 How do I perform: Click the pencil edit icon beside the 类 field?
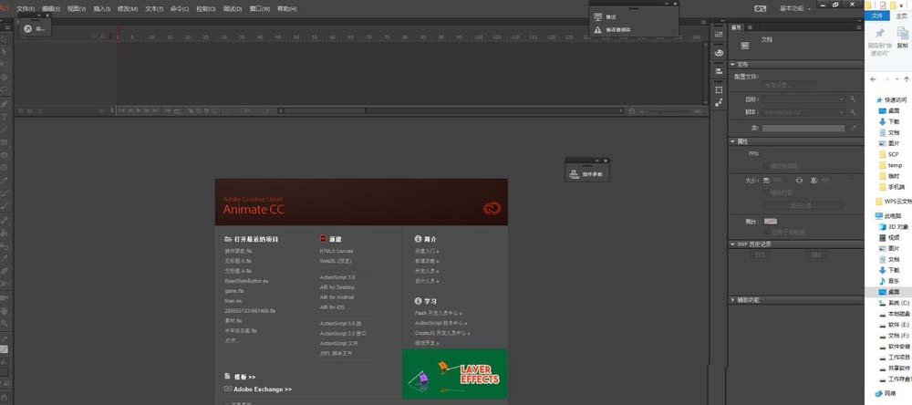pos(853,128)
